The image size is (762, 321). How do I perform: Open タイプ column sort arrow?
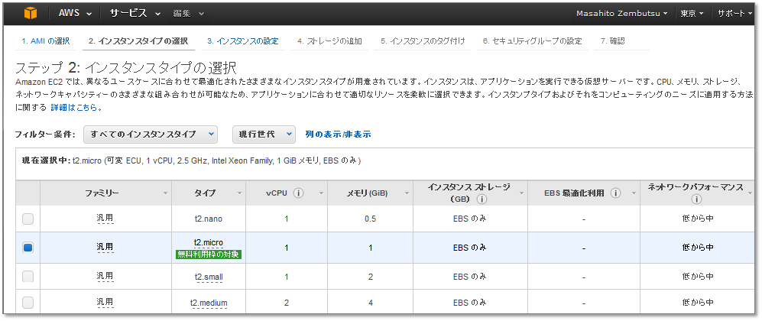pos(239,194)
